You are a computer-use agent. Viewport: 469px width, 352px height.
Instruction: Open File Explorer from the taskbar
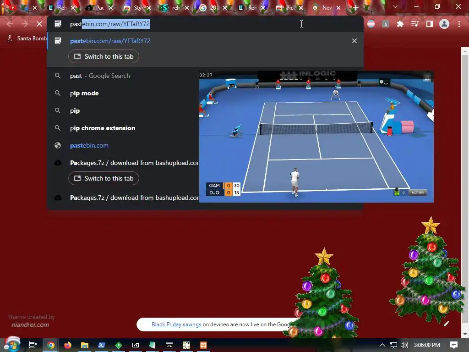coord(85,345)
